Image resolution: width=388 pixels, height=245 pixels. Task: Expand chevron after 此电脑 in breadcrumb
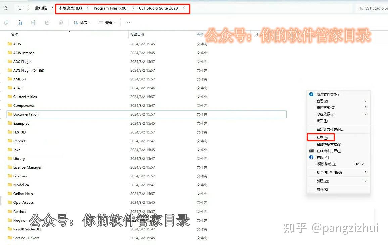[x=52, y=8]
